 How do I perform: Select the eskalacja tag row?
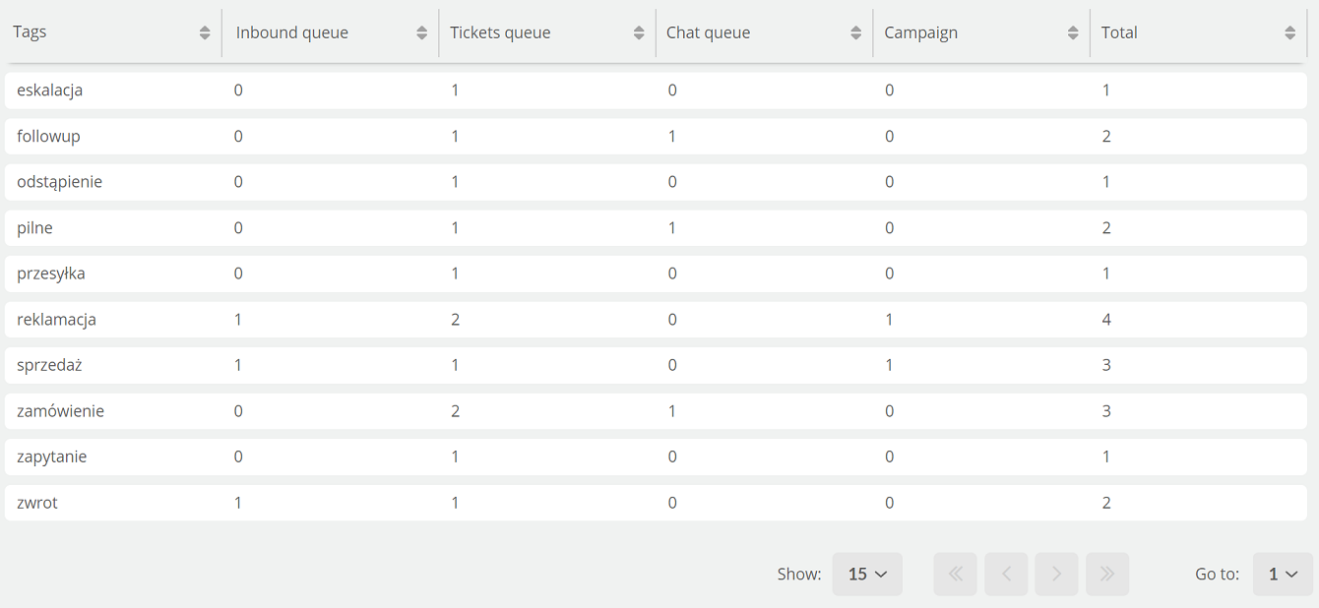click(656, 91)
